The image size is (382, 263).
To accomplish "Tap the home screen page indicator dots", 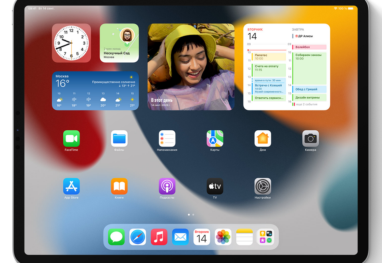I will 191,214.
